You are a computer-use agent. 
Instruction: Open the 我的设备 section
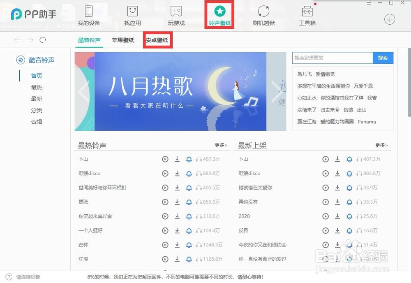tap(89, 16)
